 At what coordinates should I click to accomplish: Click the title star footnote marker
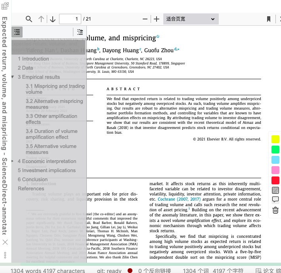[x=158, y=36]
